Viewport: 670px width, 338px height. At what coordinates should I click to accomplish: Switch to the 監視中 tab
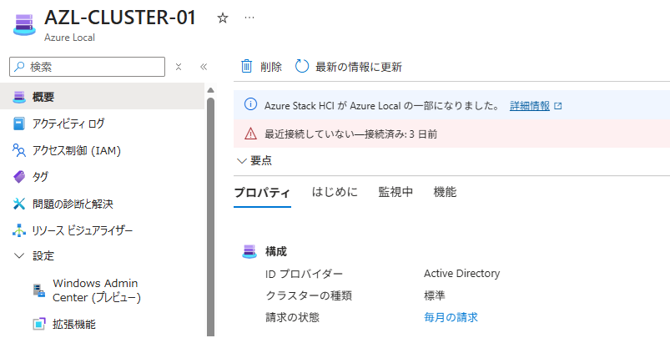pyautogui.click(x=395, y=192)
